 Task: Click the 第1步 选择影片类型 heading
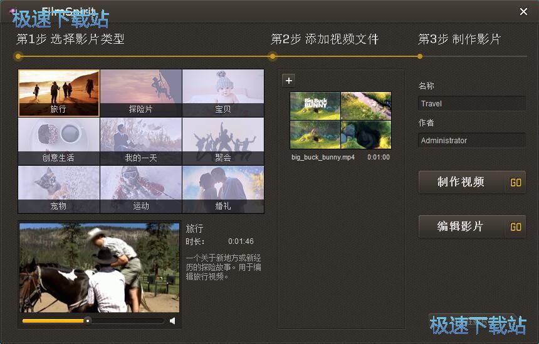70,39
